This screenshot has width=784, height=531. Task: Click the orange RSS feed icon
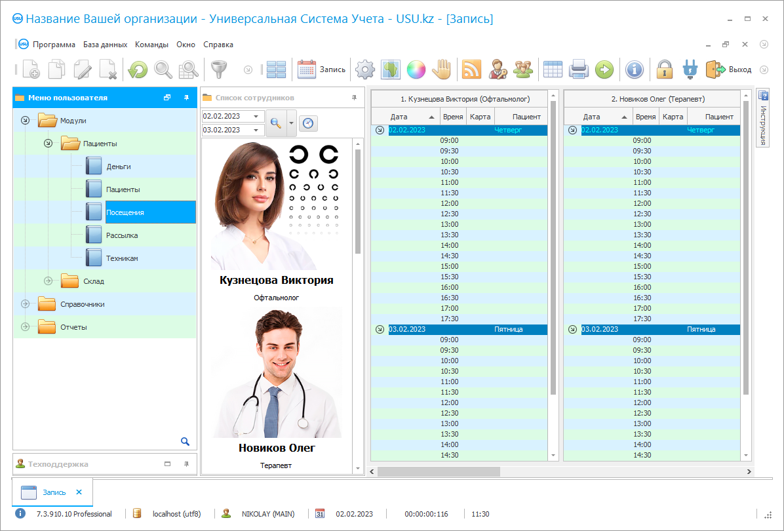click(472, 69)
